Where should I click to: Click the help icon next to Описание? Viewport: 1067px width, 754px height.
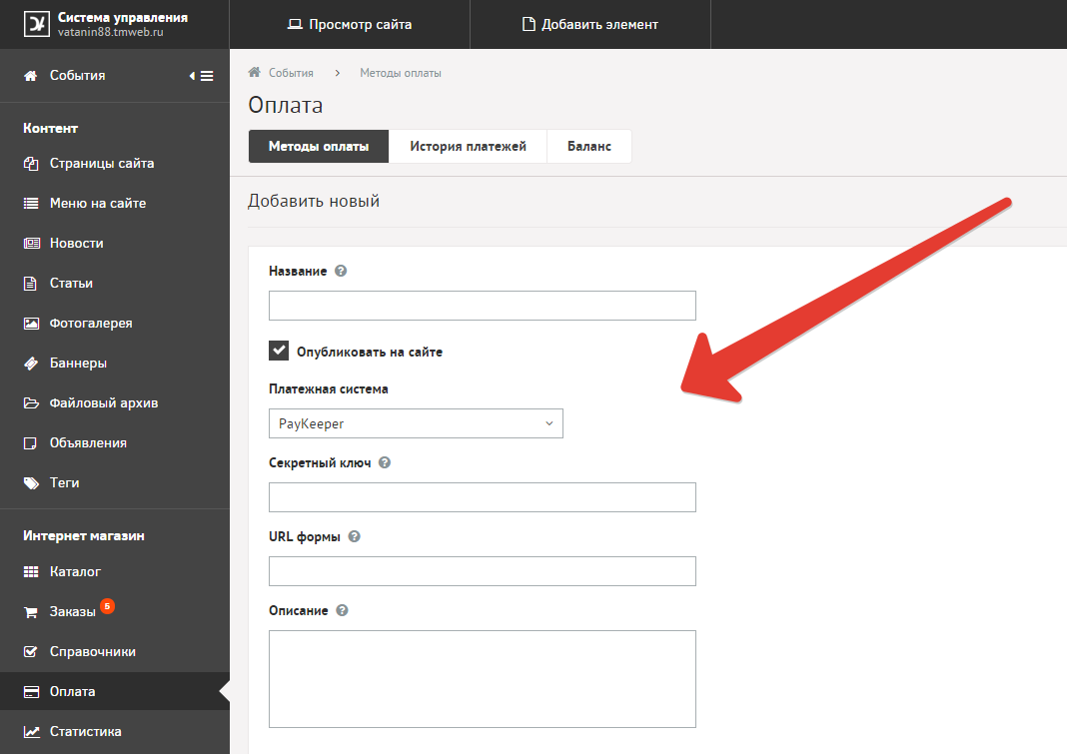point(342,610)
